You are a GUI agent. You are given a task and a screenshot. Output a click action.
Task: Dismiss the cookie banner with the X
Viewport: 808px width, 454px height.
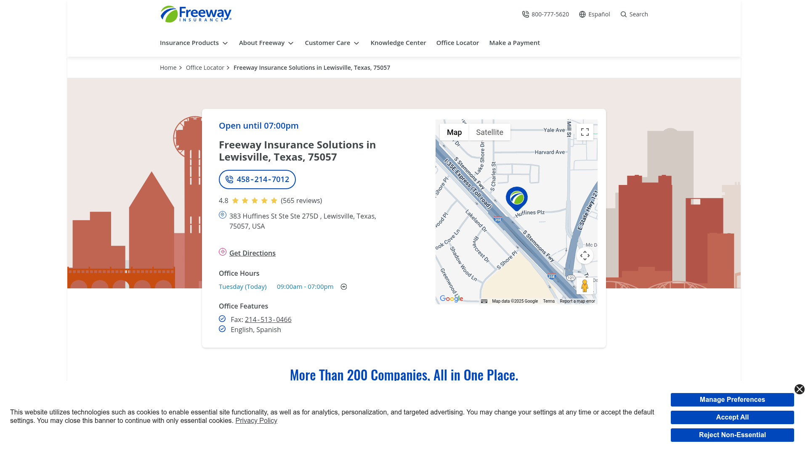click(799, 389)
